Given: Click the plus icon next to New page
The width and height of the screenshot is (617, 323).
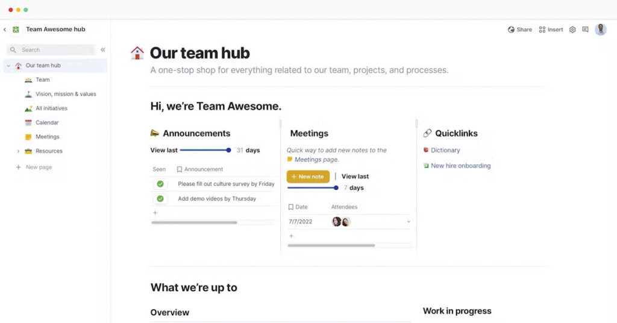Looking at the screenshot, I should click(x=18, y=167).
